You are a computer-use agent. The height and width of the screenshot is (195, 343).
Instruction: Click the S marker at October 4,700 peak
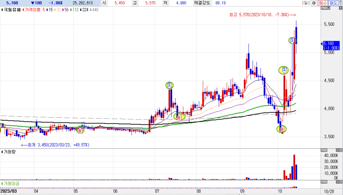point(283,70)
